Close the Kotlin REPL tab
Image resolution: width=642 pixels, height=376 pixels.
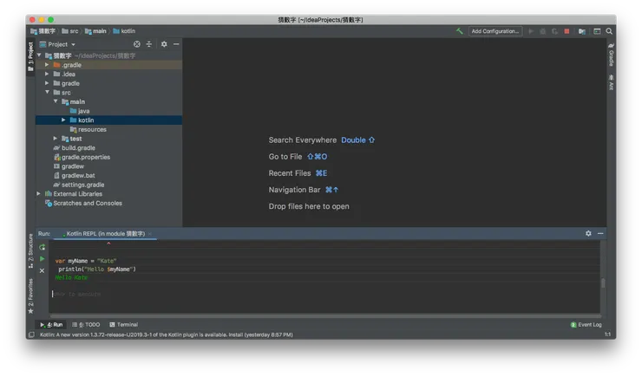(x=150, y=234)
